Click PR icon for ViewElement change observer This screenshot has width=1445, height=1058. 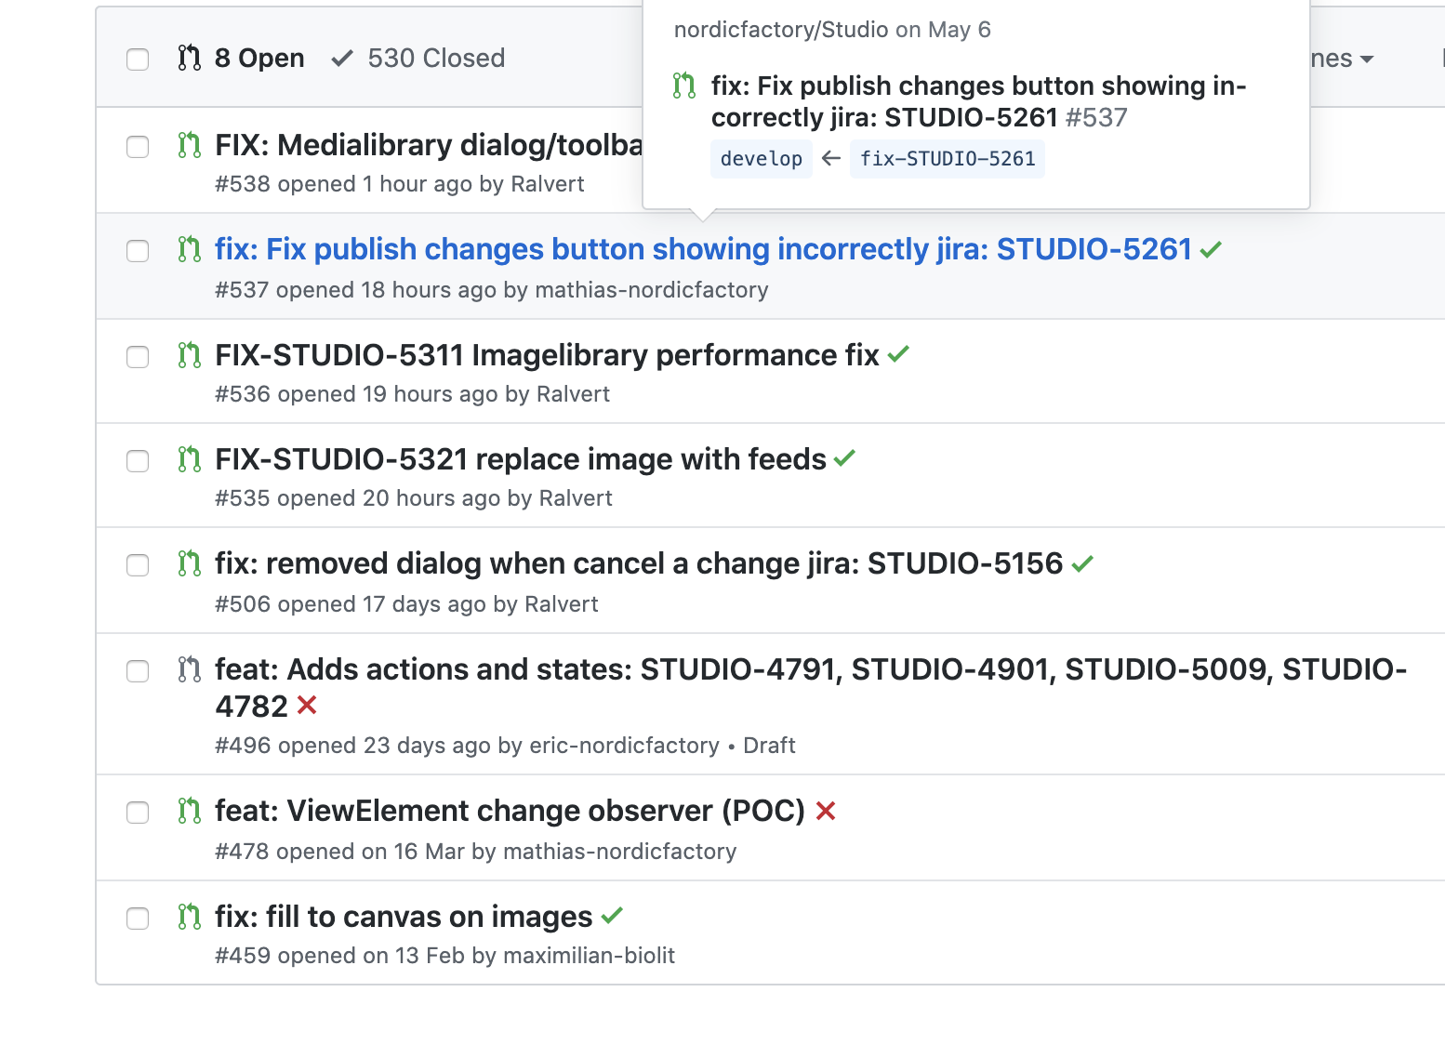[190, 811]
